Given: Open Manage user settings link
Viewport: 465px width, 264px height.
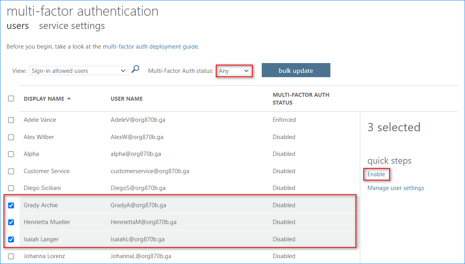Looking at the screenshot, I should click(396, 188).
